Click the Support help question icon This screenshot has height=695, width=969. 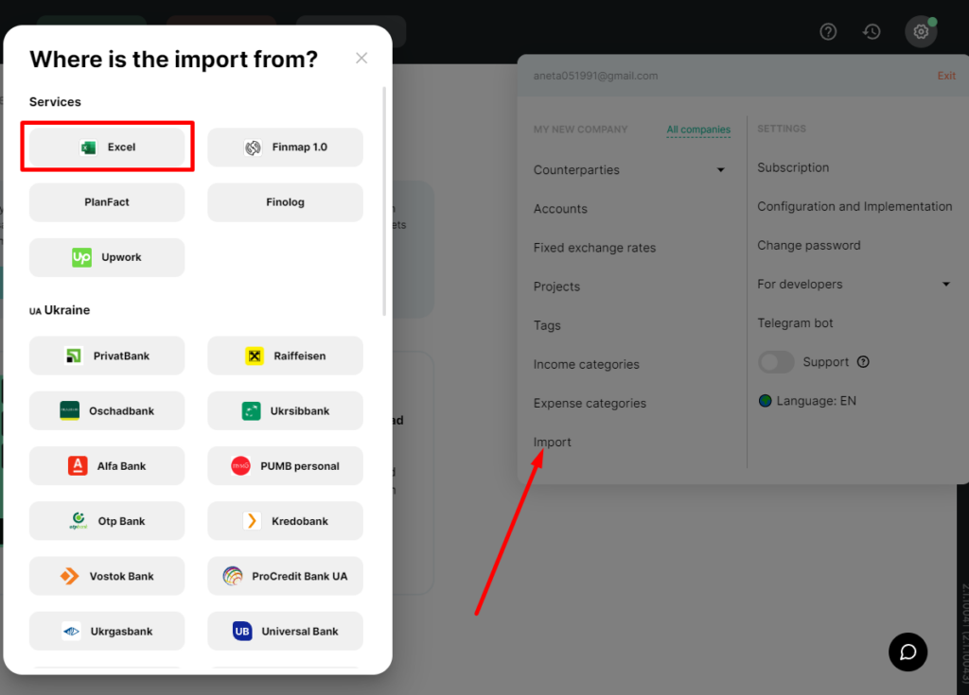coord(863,362)
